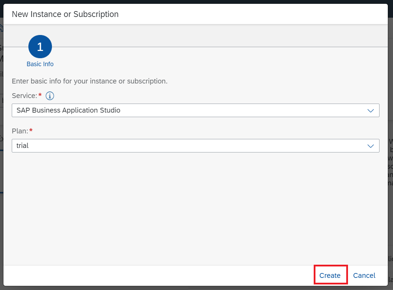The image size is (393, 290).
Task: Open the chevron on the trial plan field
Action: [370, 146]
